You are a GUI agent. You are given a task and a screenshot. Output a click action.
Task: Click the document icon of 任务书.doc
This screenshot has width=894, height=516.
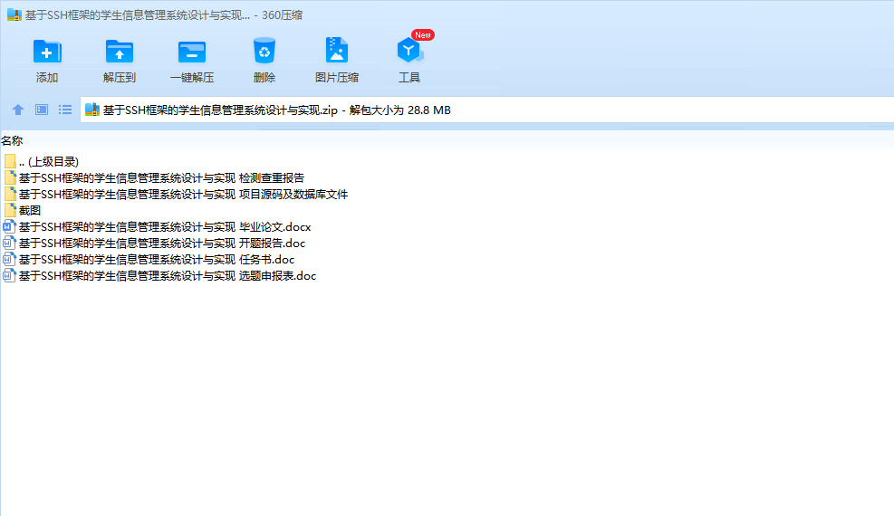9,259
